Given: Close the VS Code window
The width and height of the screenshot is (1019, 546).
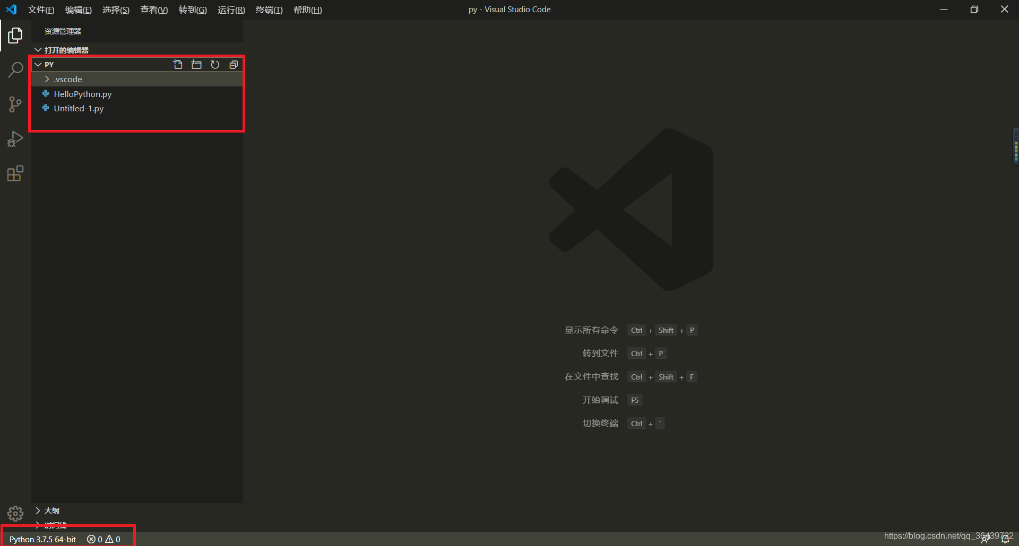Looking at the screenshot, I should click(1004, 10).
